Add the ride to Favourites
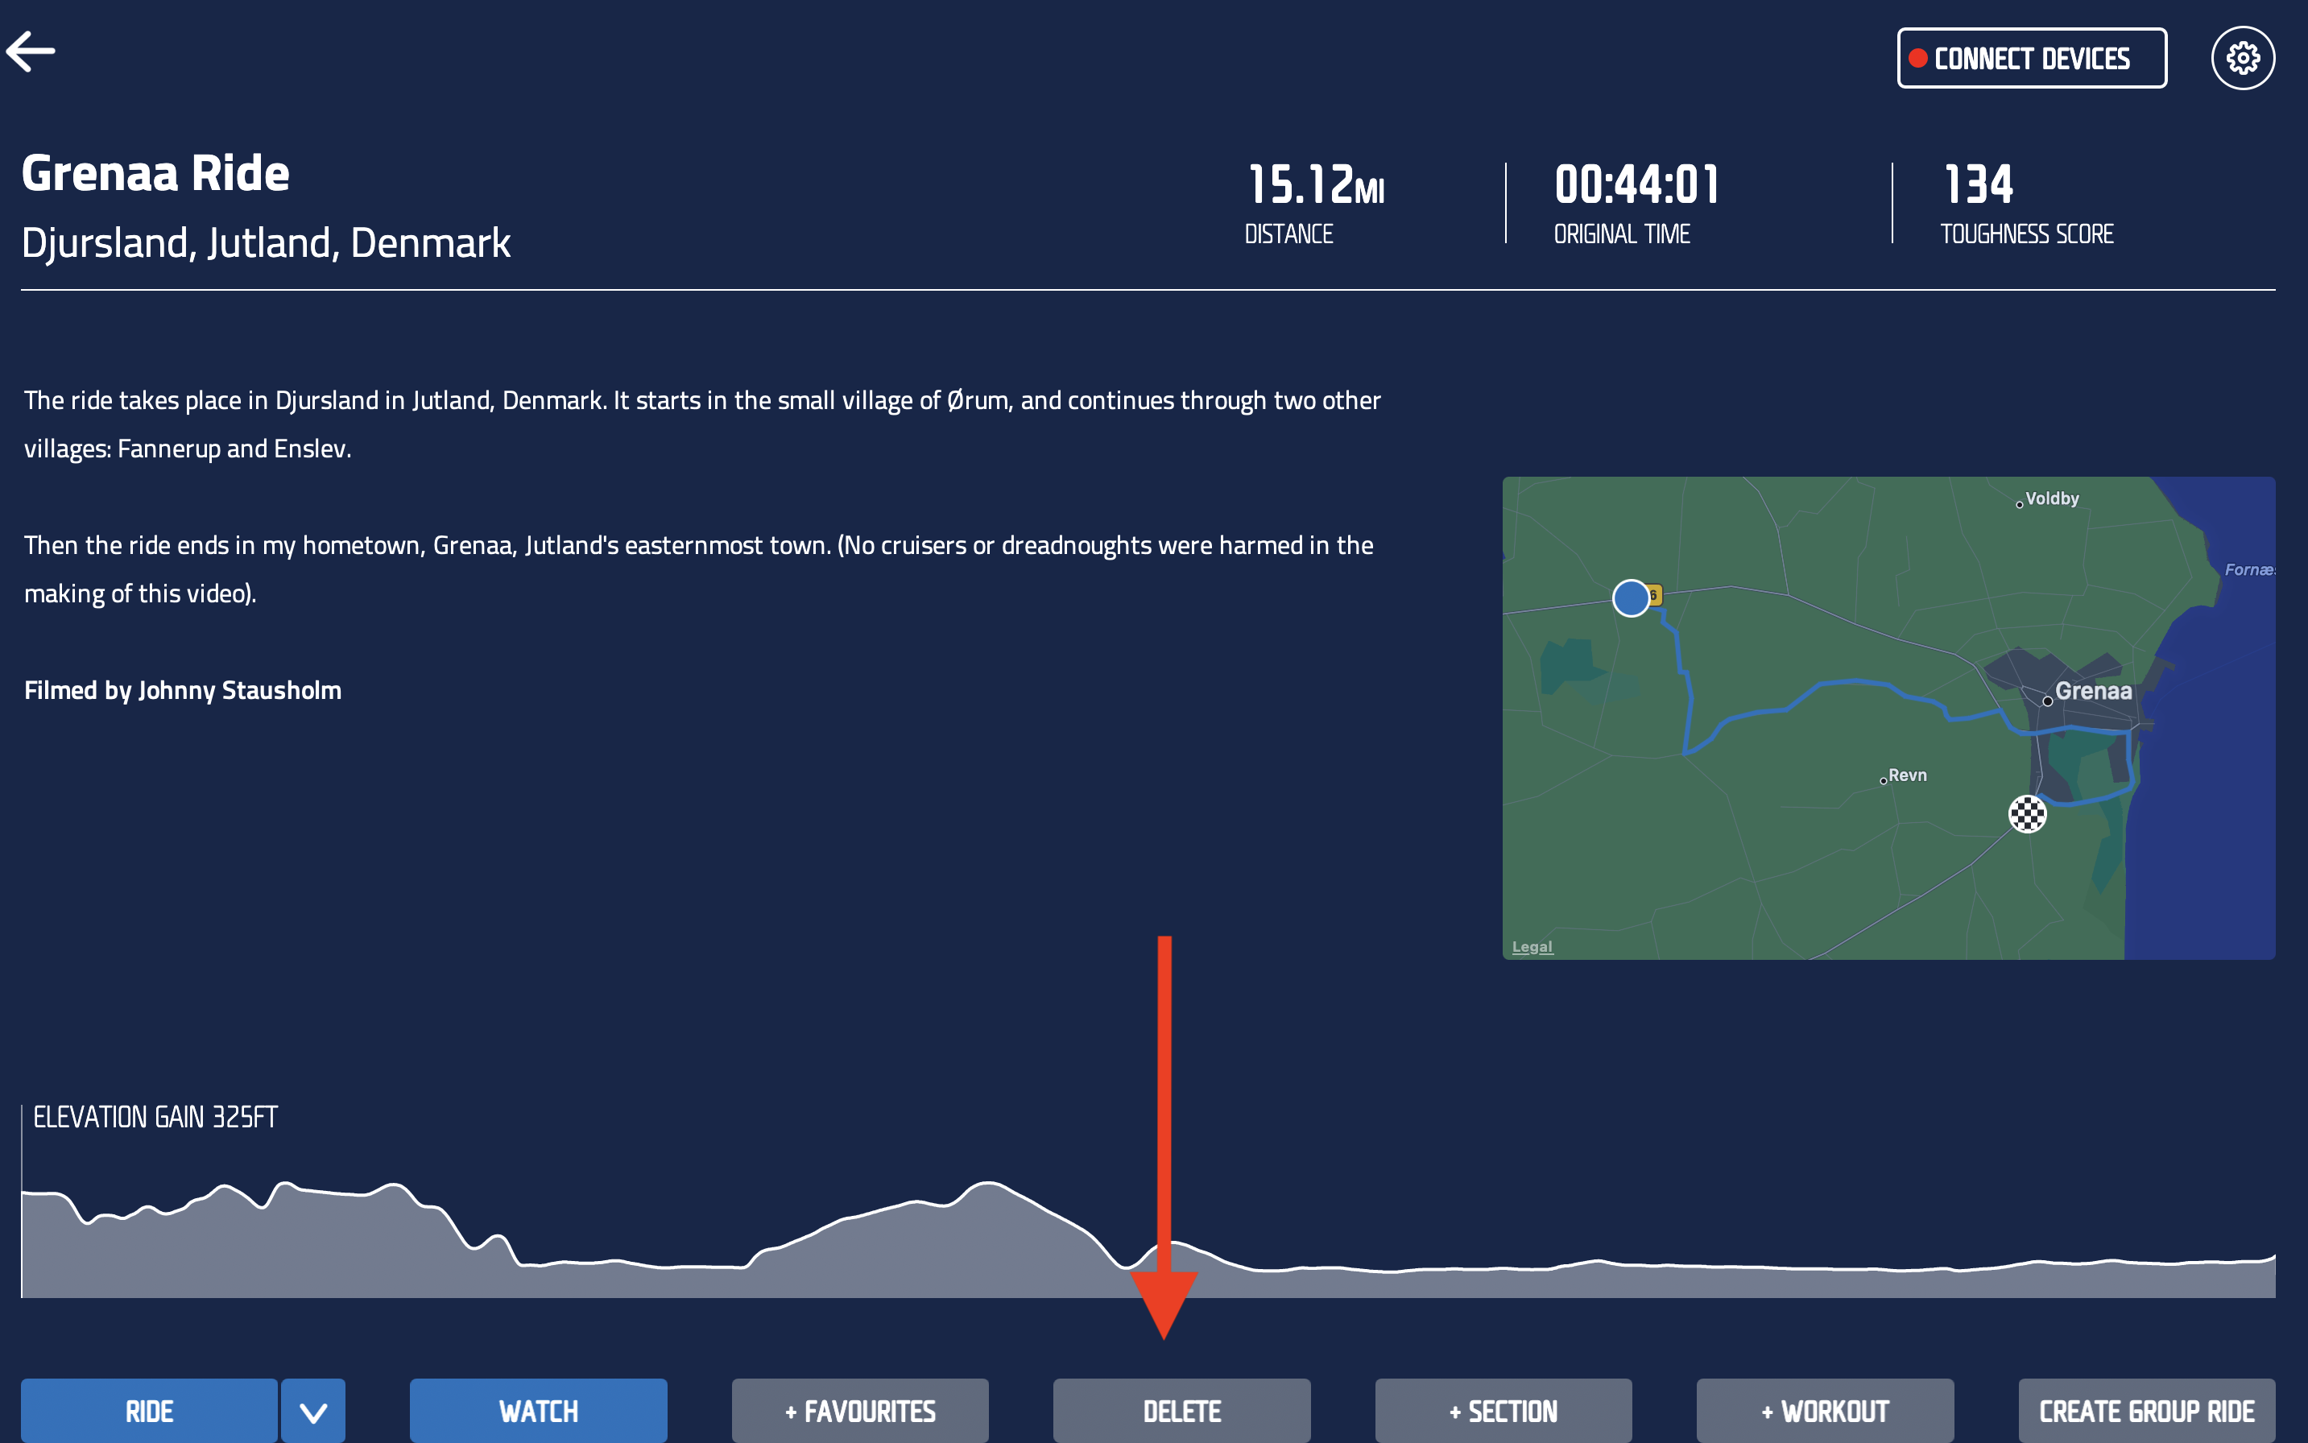Screen dimensions: 2308x1443 click(x=859, y=1410)
